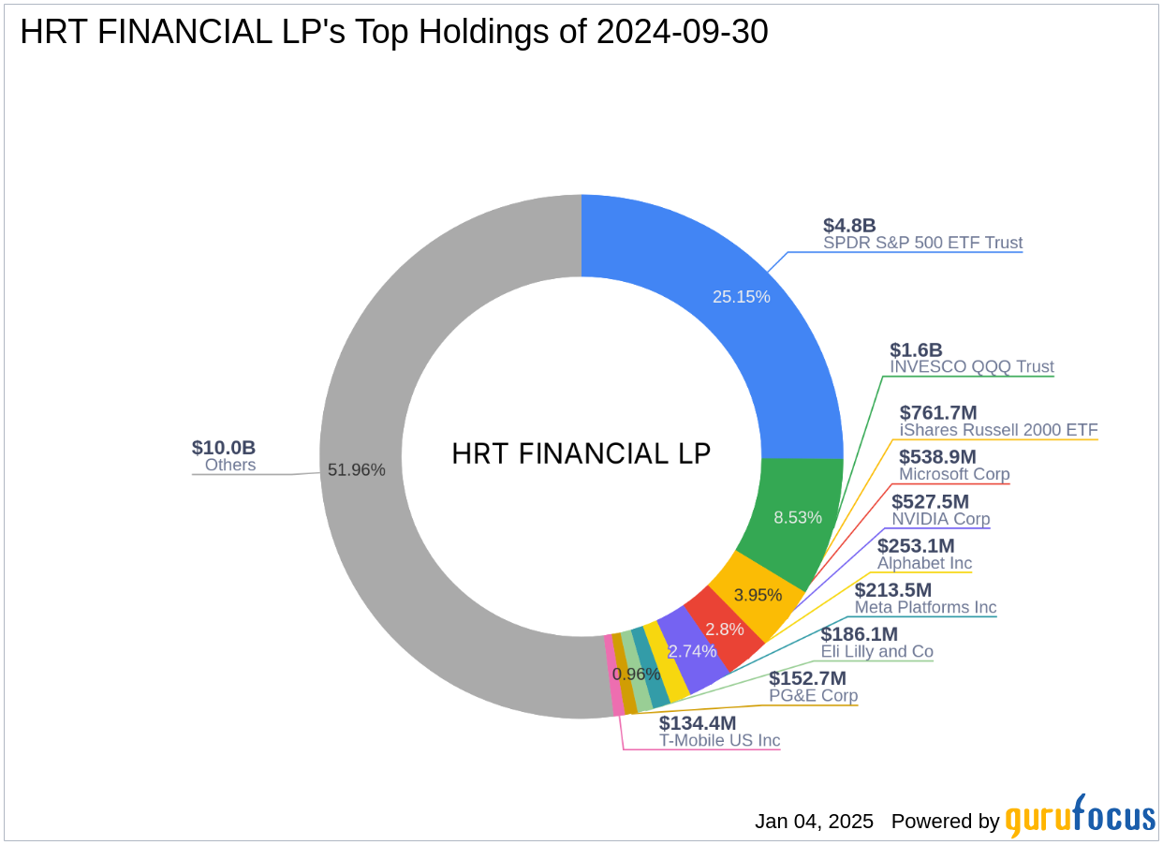This screenshot has height=845, width=1163.
Task: Click the 25.15% percentage on the chart
Action: pos(742,297)
